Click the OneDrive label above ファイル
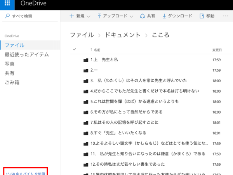This screenshot has width=233, height=175. (12, 36)
